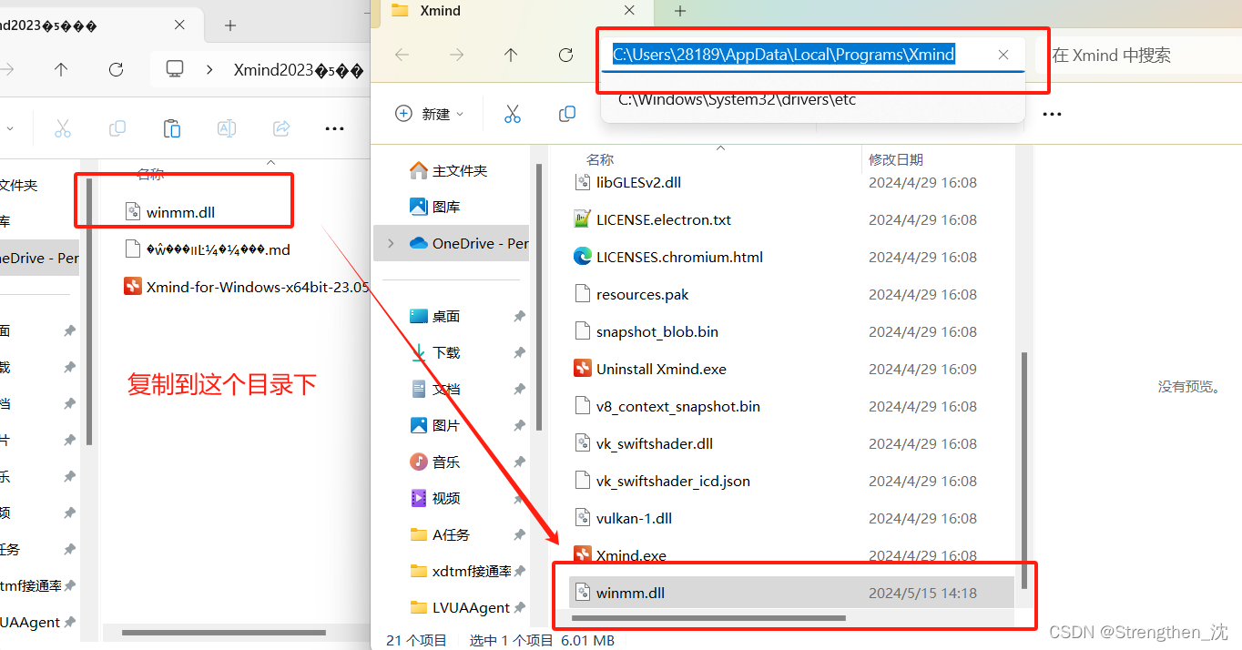The width and height of the screenshot is (1242, 650).
Task: Clear the address bar with X button
Action: [x=1003, y=55]
